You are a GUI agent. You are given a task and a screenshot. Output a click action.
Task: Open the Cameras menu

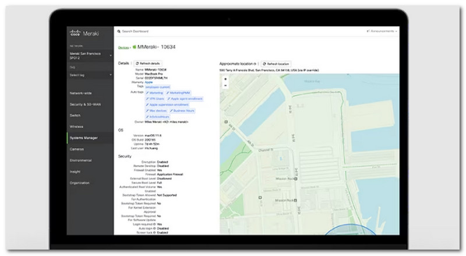coord(77,149)
